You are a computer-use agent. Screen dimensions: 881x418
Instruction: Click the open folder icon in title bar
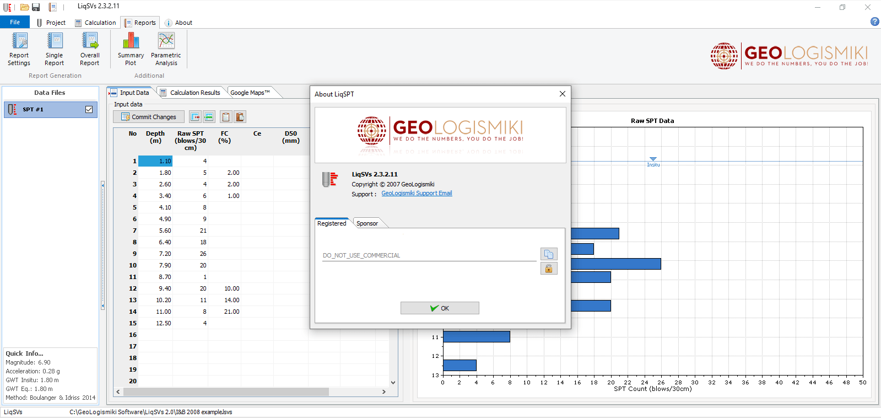click(24, 7)
